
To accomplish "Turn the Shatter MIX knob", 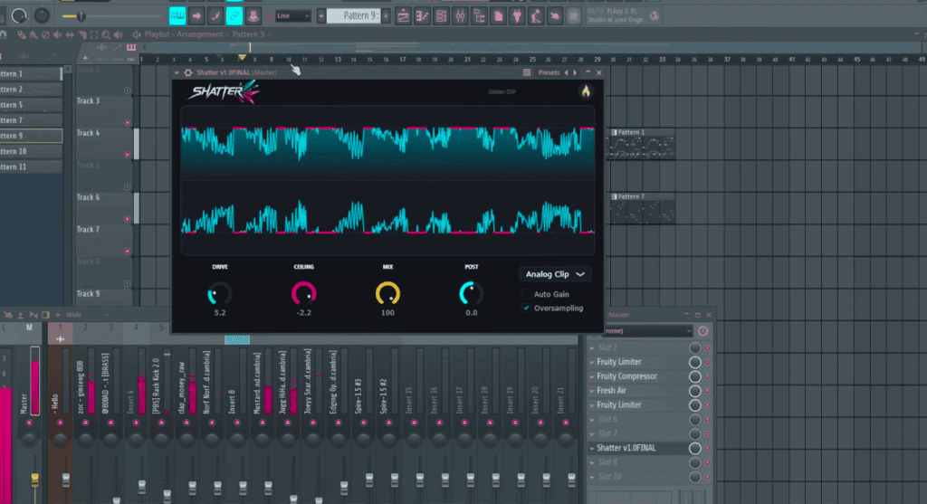I will [387, 294].
